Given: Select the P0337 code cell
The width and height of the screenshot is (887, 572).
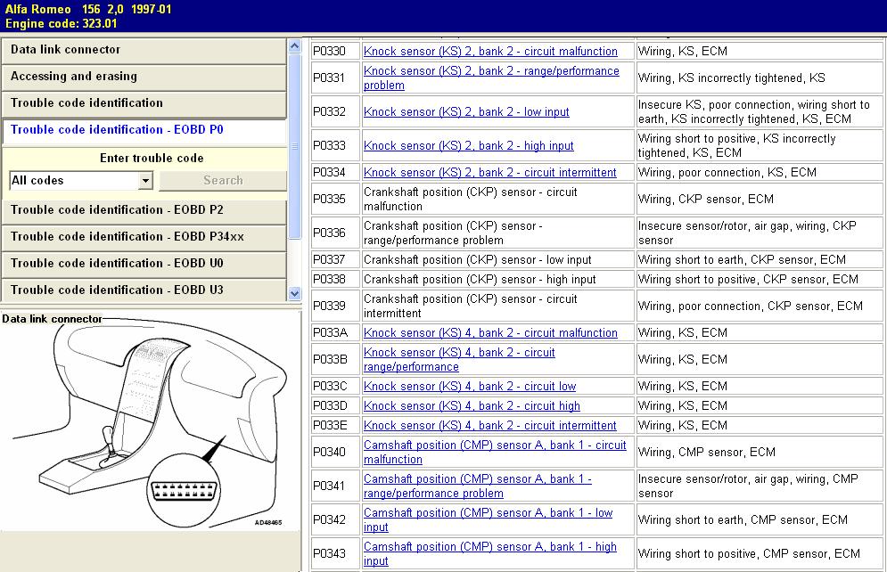Looking at the screenshot, I should (335, 260).
